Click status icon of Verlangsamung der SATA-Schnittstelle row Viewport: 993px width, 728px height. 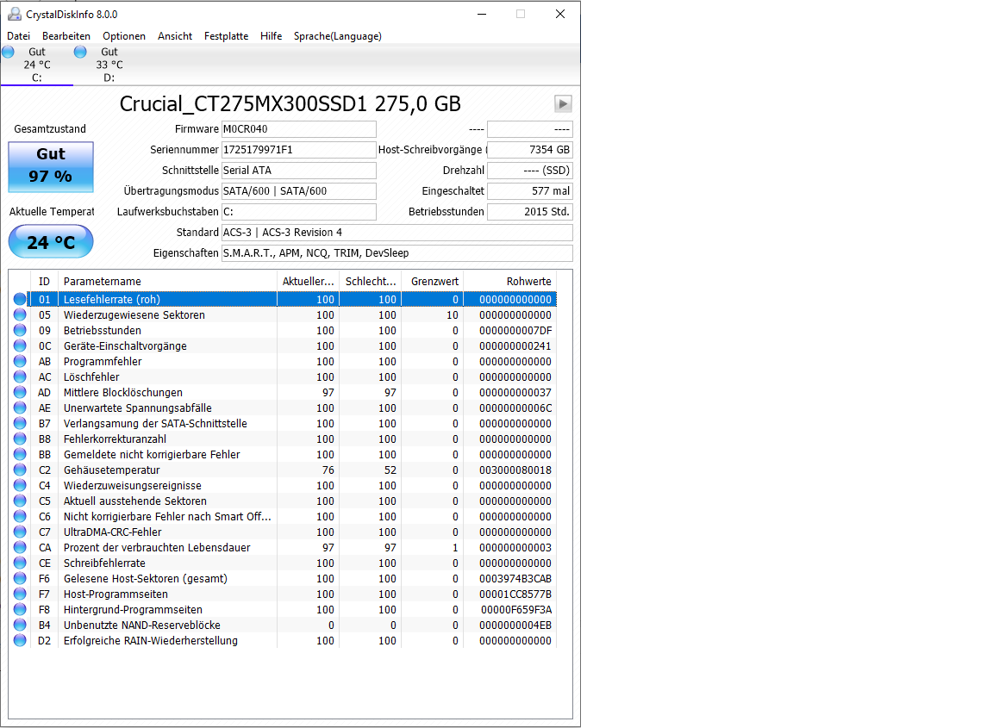(20, 424)
